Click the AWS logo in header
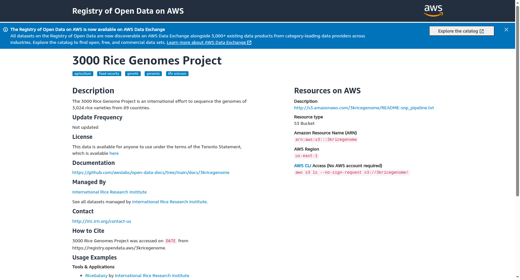Screen dimensions: 520x280 click(x=434, y=11)
